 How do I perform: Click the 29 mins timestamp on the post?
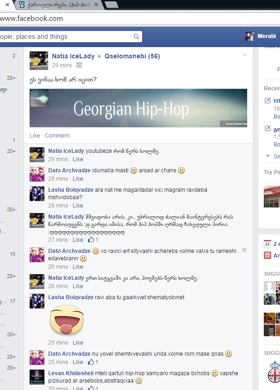[62, 65]
